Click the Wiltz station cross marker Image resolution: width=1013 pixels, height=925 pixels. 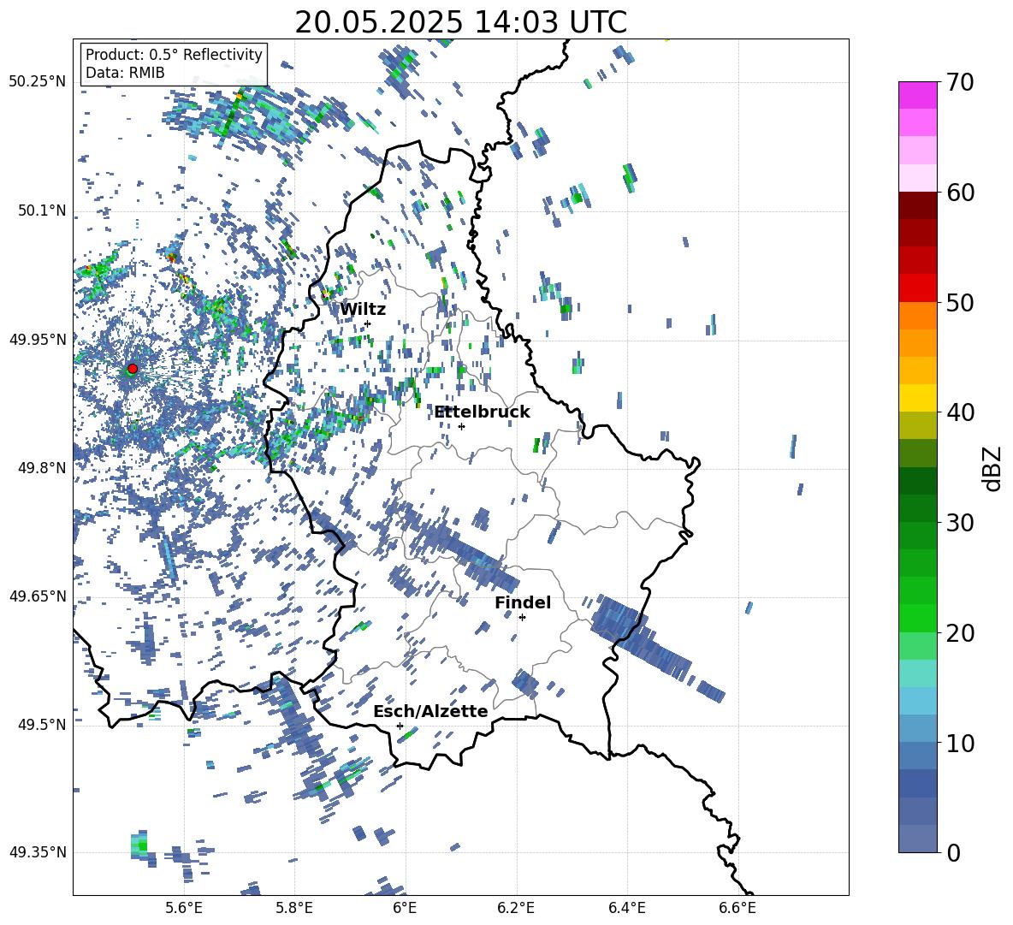[368, 323]
